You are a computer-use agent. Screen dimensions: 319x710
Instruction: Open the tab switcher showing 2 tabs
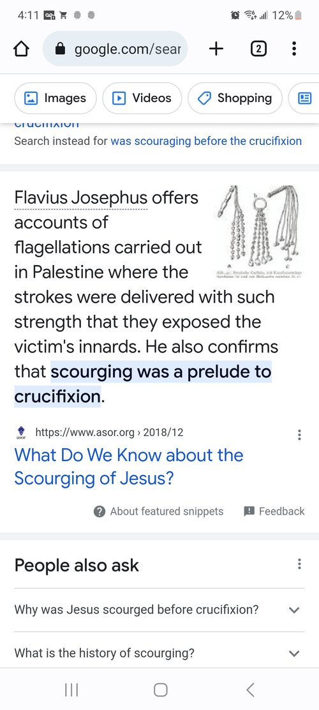point(258,49)
